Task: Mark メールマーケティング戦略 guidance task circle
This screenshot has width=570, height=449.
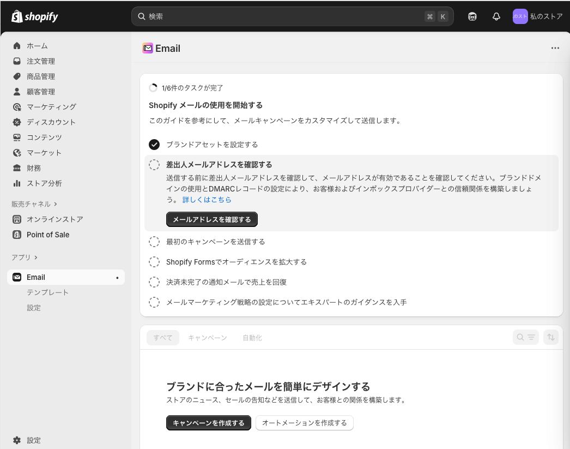Action: 154,302
